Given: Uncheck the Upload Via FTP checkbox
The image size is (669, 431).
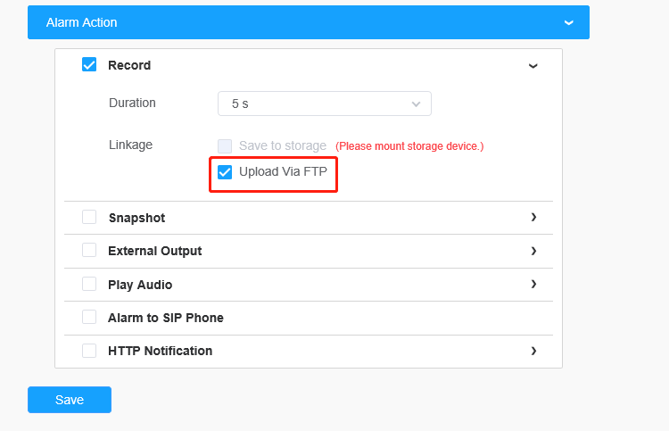Looking at the screenshot, I should click(x=225, y=172).
